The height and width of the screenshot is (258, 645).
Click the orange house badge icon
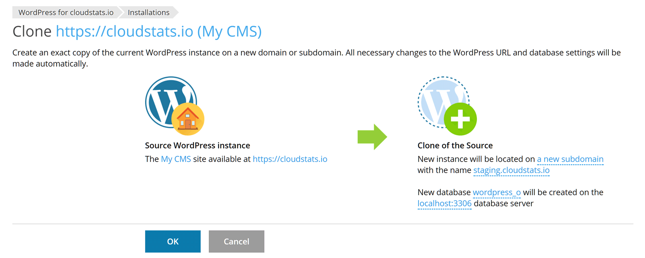pyautogui.click(x=188, y=120)
